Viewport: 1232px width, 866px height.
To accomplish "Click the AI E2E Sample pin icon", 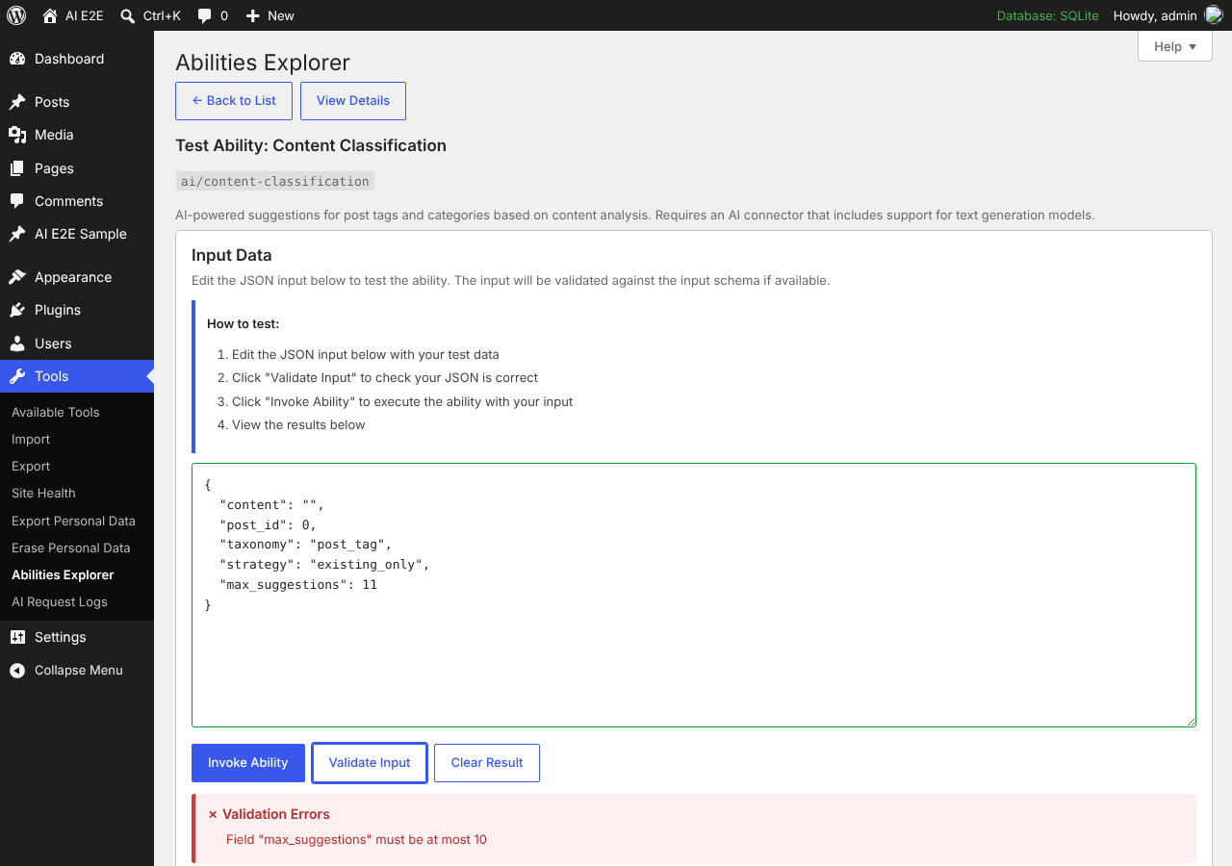I will click(17, 234).
